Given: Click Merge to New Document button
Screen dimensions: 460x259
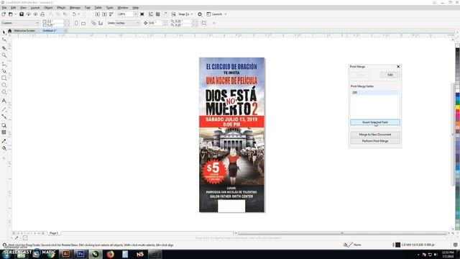Looking at the screenshot, I should [375, 135].
